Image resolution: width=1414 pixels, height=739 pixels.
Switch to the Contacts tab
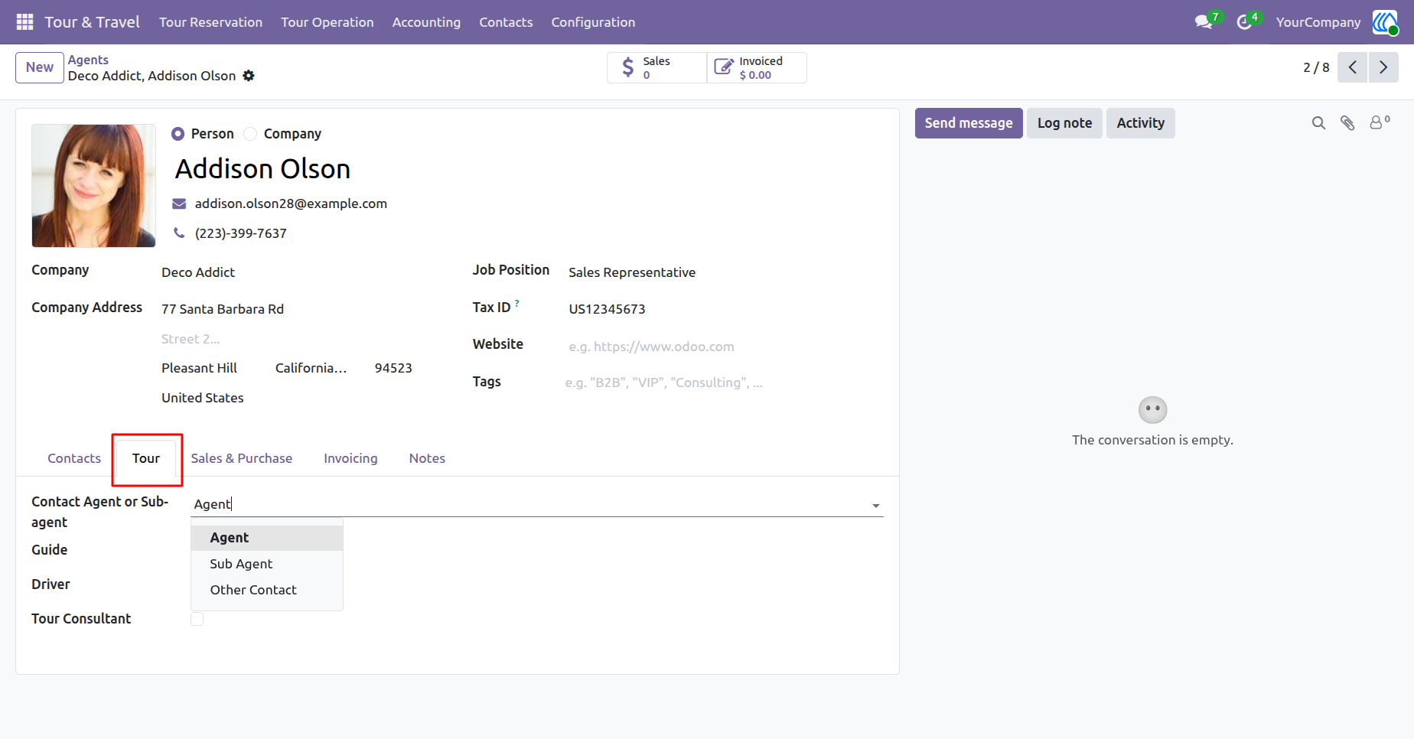pyautogui.click(x=74, y=458)
